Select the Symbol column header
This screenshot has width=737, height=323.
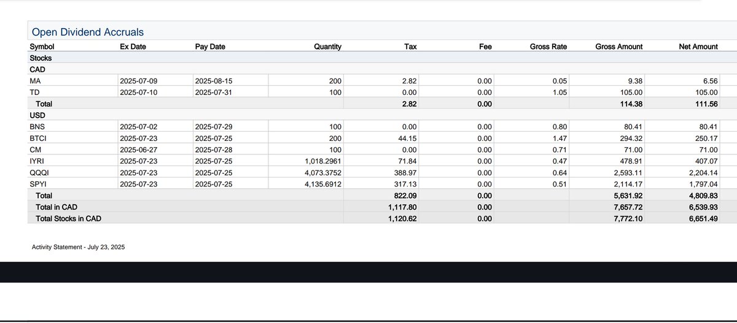[x=42, y=47]
